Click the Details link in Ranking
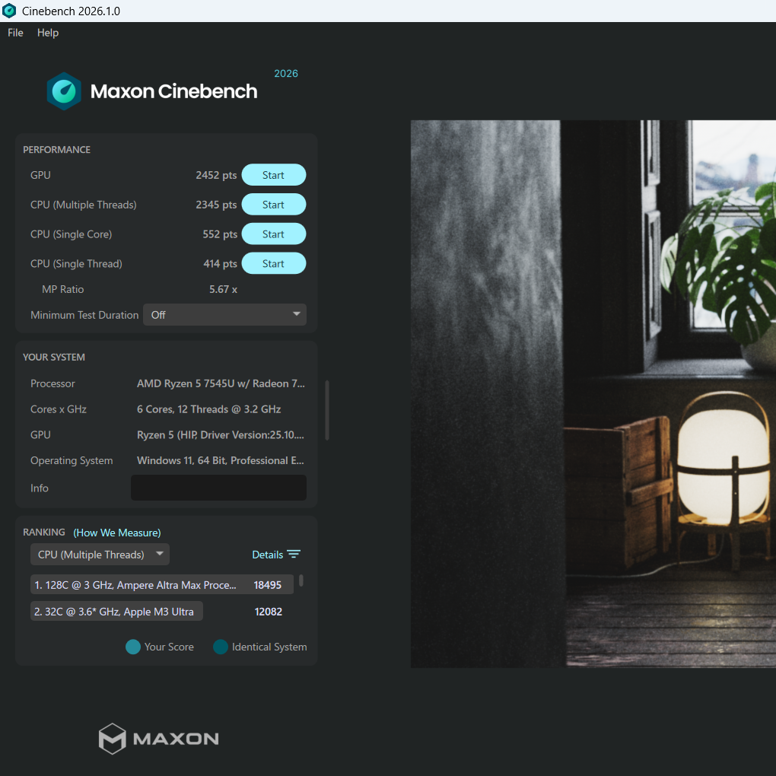 267,555
